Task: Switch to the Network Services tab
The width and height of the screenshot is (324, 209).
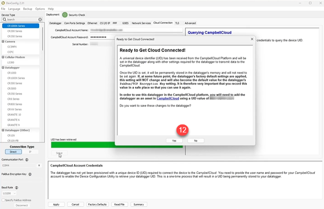Action: [x=141, y=23]
